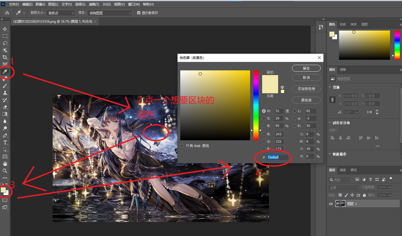Select the L lightness radio button
402x236 pixels.
[x=295, y=111]
